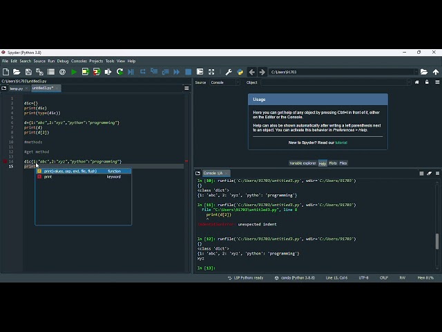Viewport: 442px width, 332px height.
Task: Interrupt the console kernel
Action: [421, 174]
